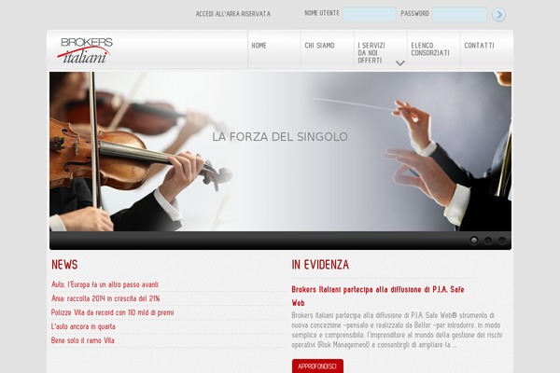Open news 'Auto, l'Europa fa un altro passo avanti'
Image resolution: width=560 pixels, height=373 pixels.
pyautogui.click(x=105, y=284)
